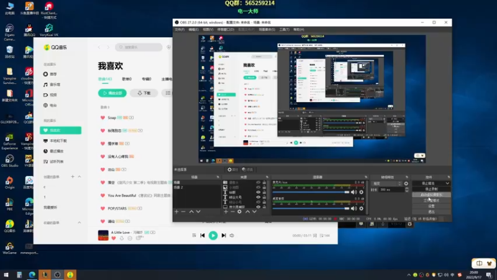
Task: Switch to the 歌单0 tab
Action: [127, 79]
